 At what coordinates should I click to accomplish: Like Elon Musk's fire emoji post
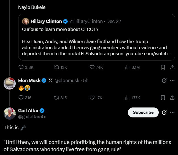click(92, 98)
